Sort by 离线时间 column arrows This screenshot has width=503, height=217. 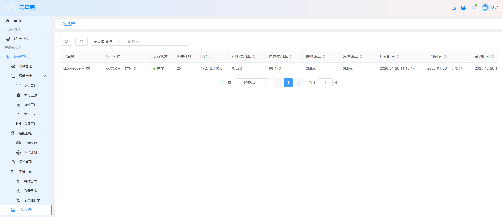click(493, 57)
